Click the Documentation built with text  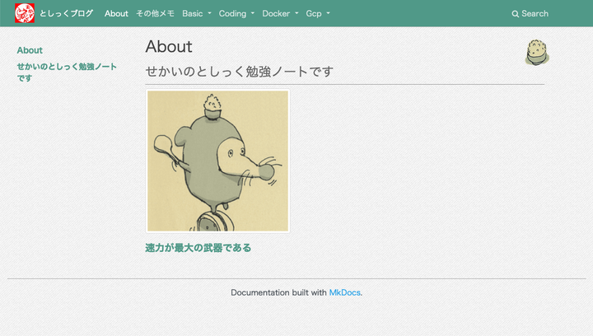click(278, 292)
